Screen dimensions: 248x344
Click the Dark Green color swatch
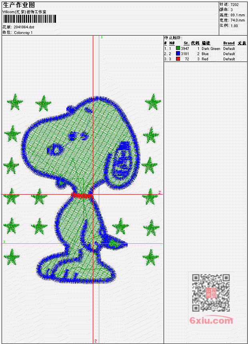(178, 48)
